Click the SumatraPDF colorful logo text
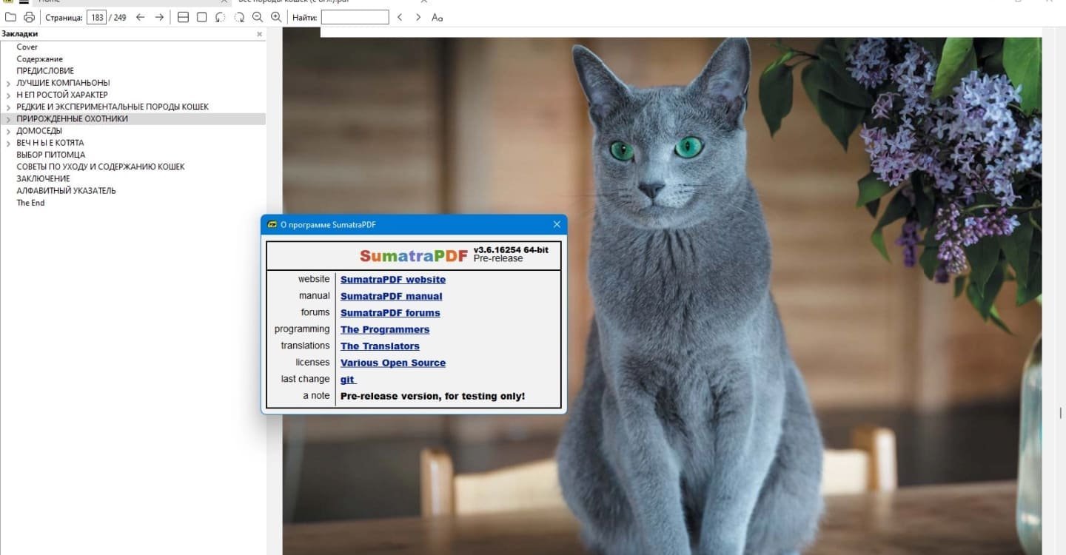This screenshot has width=1066, height=555. tap(414, 256)
